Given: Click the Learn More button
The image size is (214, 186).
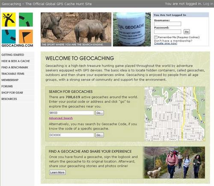Looking at the screenshot, I should pos(57,172).
